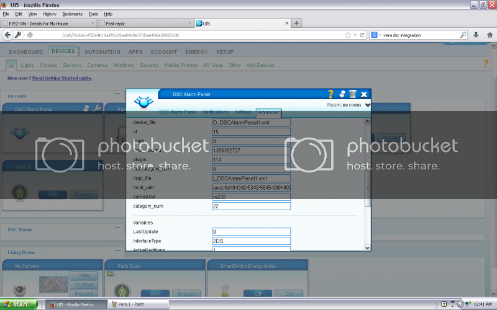Click the local_udn input field
This screenshot has height=310, width=497.
point(252,188)
